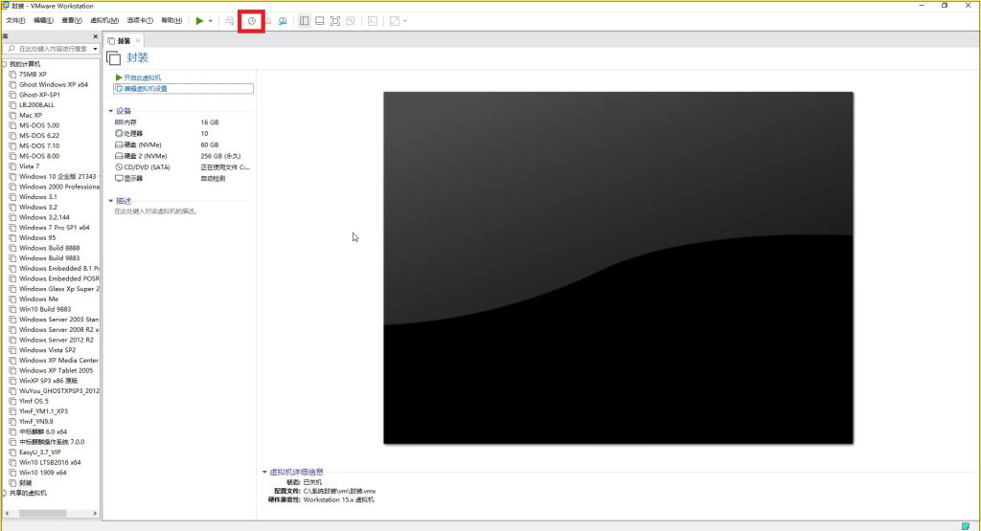Open power options dropdown arrow beside play
The width and height of the screenshot is (981, 531).
coord(210,20)
